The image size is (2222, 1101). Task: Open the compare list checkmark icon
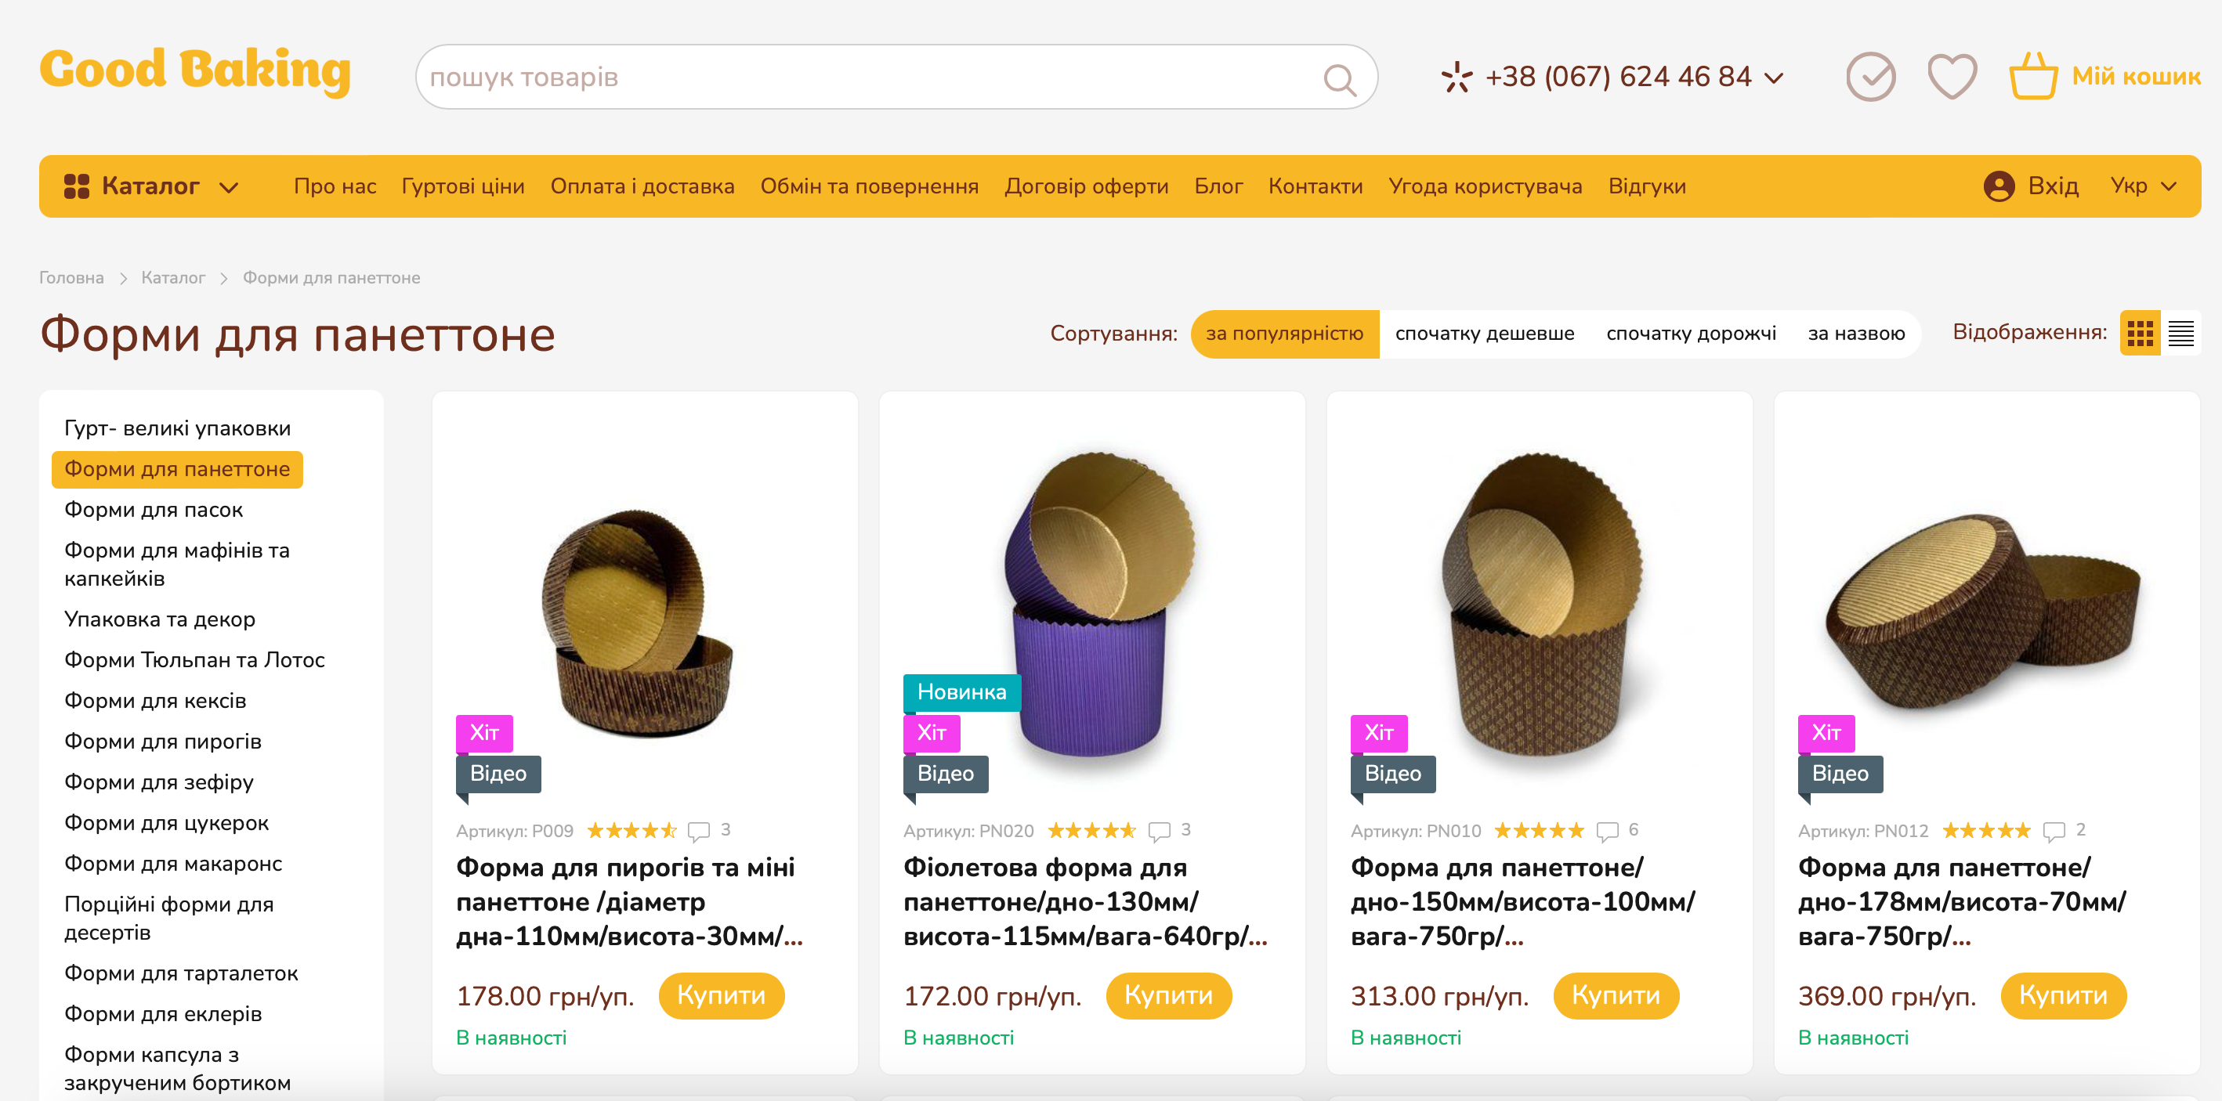[1870, 77]
